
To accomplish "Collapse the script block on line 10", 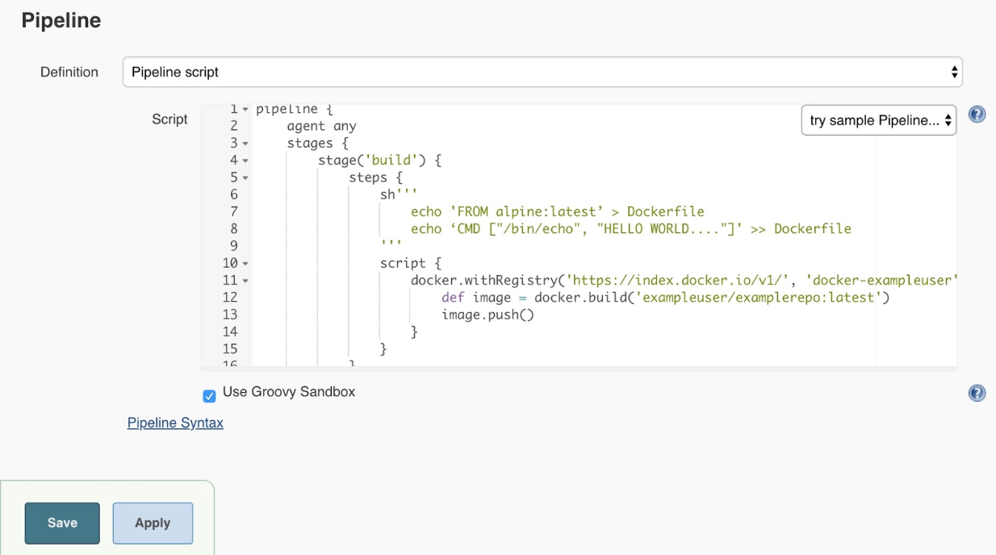I will point(244,263).
